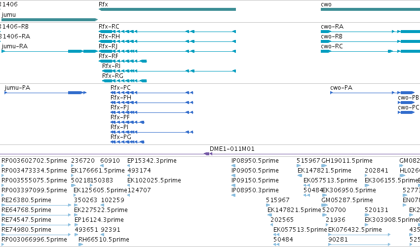Image resolution: width=420 pixels, height=247 pixels.
Task: Open the EP15342.3prime entry
Action: [152, 161]
